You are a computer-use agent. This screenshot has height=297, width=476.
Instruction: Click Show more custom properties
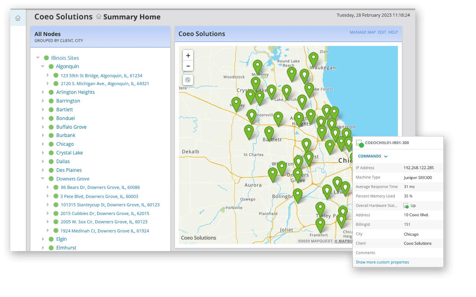(x=382, y=262)
